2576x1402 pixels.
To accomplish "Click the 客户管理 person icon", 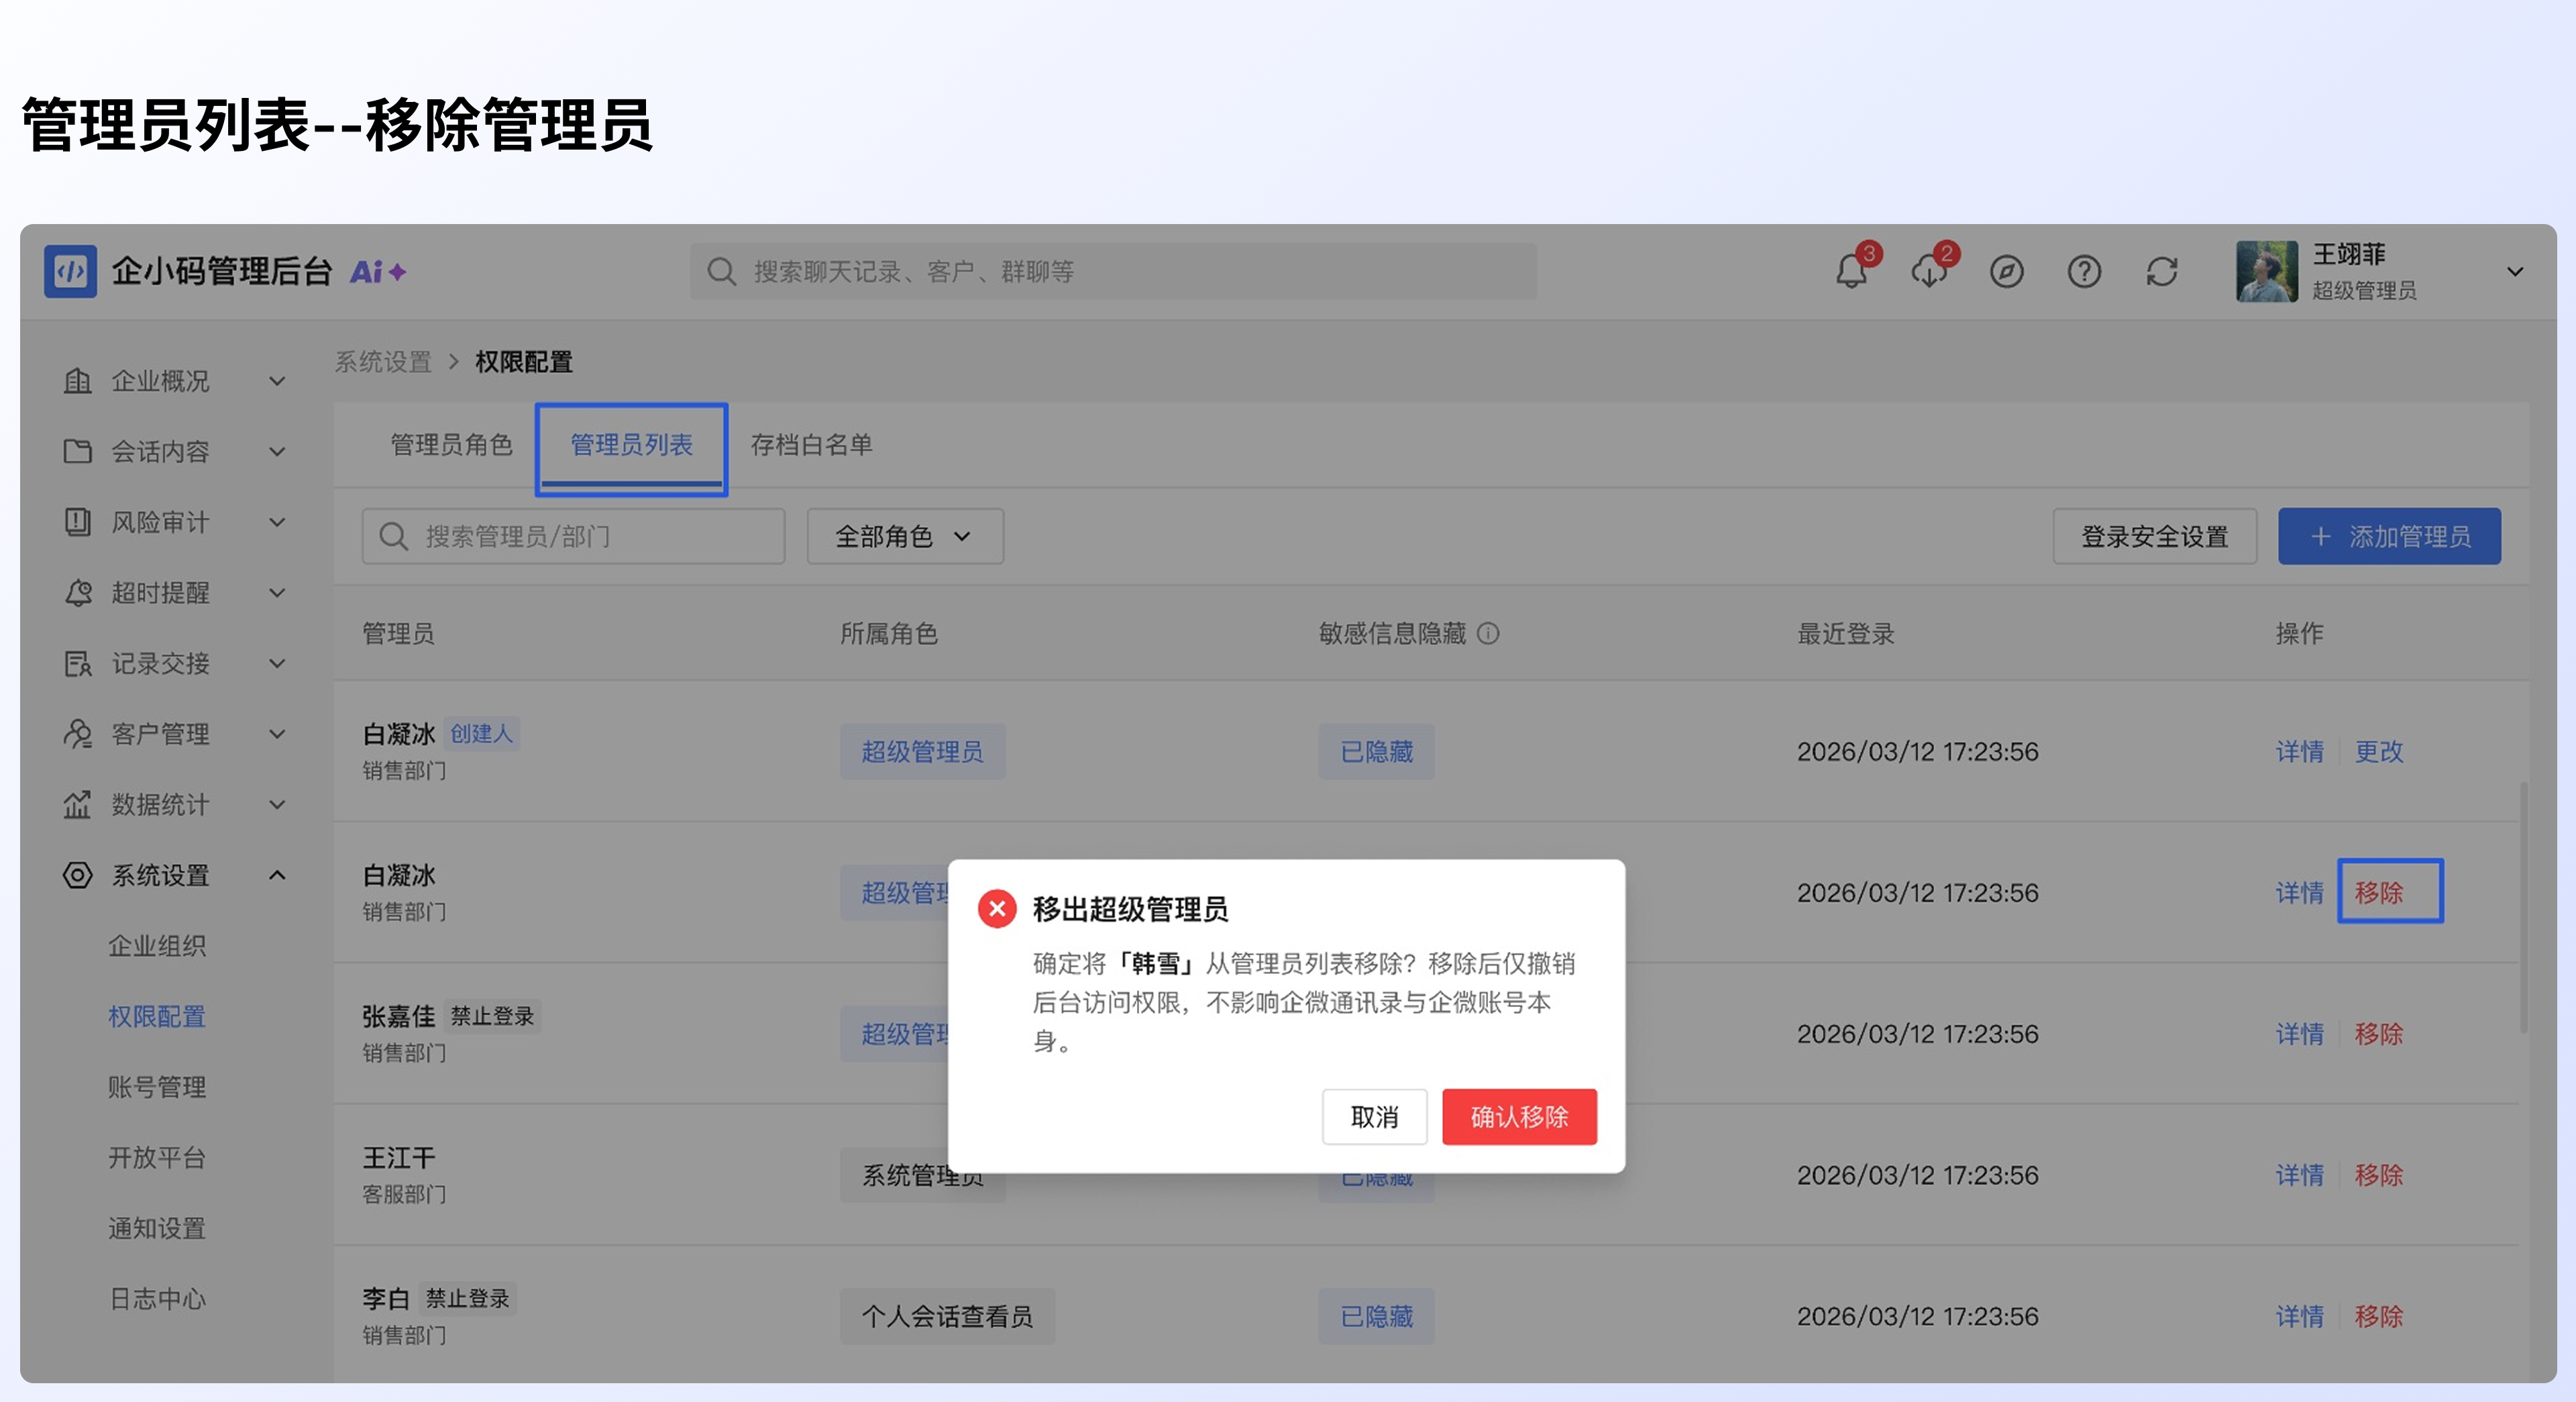I will (77, 733).
